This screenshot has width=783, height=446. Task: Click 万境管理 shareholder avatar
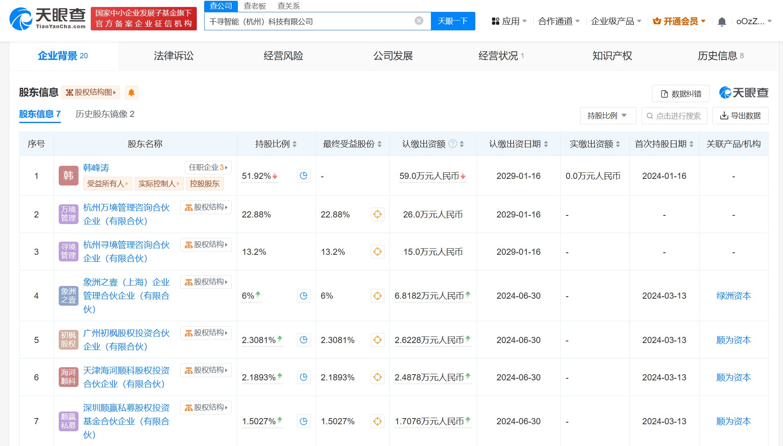click(x=68, y=214)
